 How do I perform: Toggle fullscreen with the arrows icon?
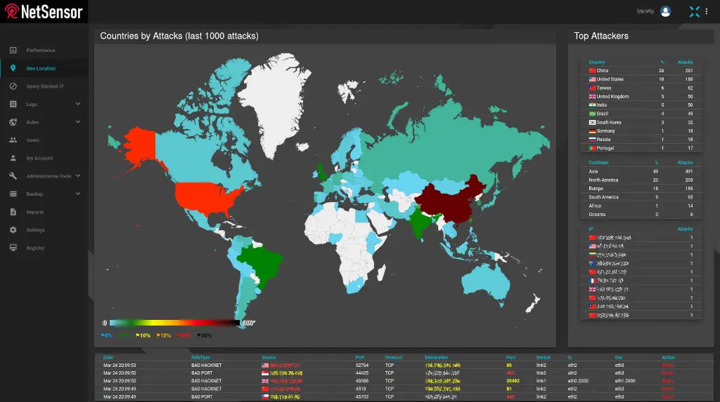[x=694, y=11]
